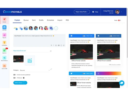Image resolution: width=128 pixels, height=96 pixels.
Task: Select the Ferrari race car thumbnail
Action: [x=18, y=59]
